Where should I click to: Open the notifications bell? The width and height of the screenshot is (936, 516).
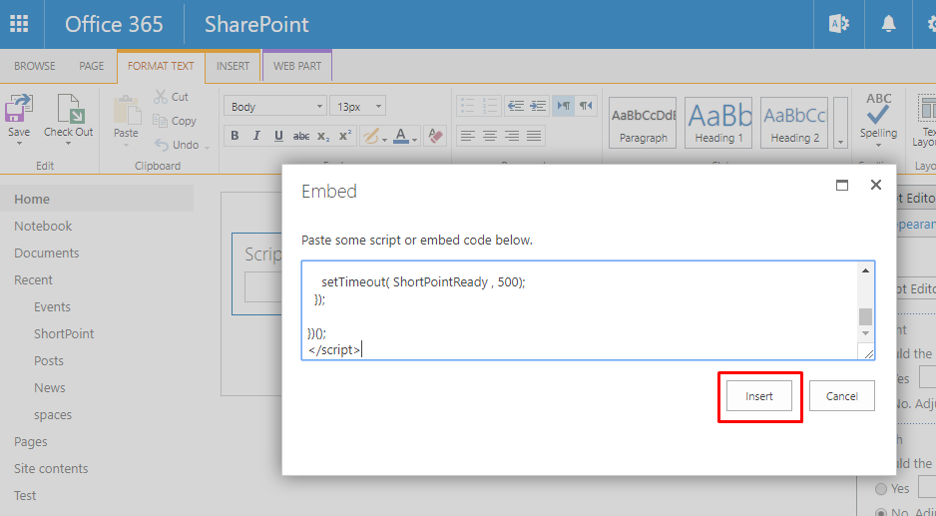click(888, 24)
